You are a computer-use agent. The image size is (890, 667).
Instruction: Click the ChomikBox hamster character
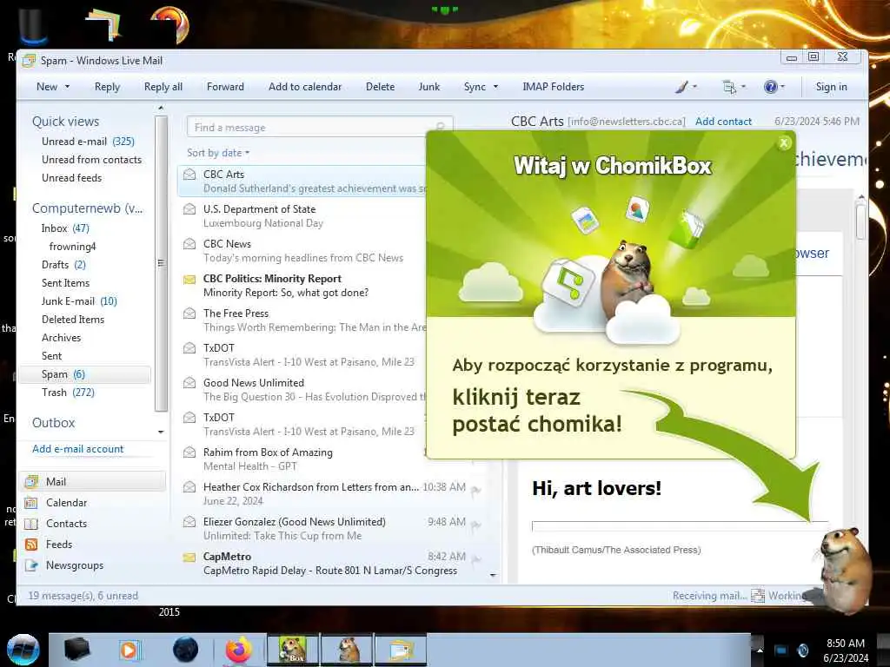tap(845, 570)
